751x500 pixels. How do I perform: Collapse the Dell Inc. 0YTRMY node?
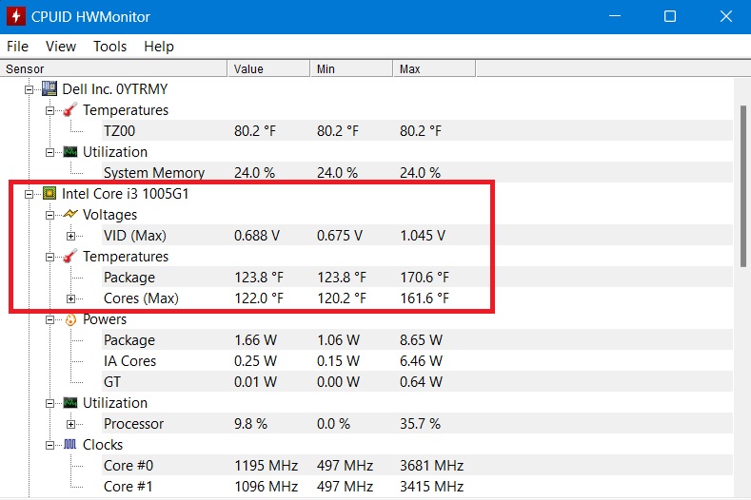[x=29, y=89]
